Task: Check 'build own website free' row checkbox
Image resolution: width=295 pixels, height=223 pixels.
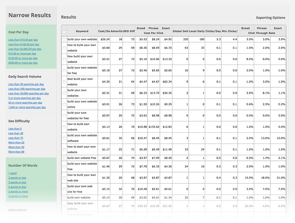Action: (x=64, y=158)
